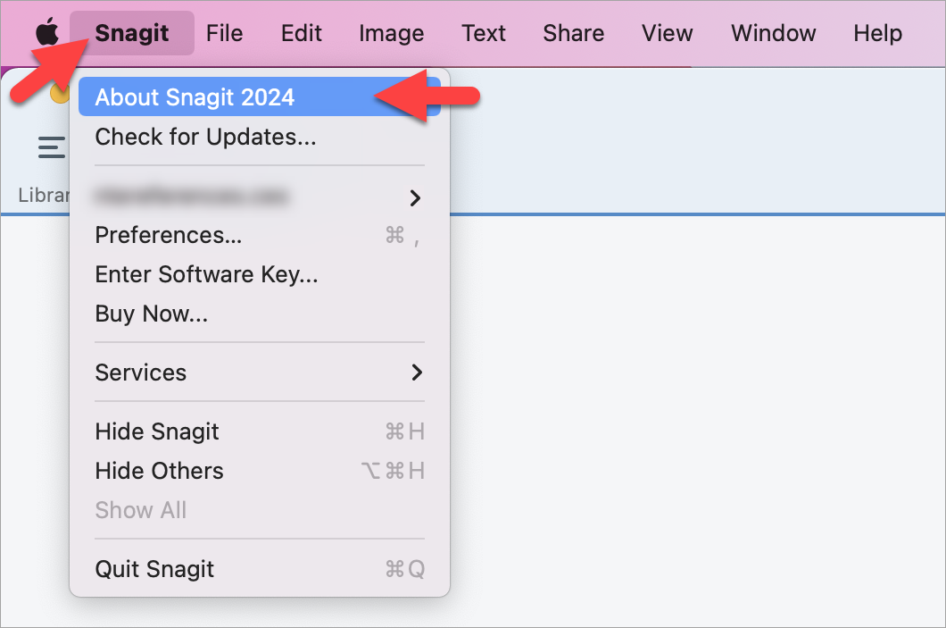Open the Help menu

coord(876,33)
